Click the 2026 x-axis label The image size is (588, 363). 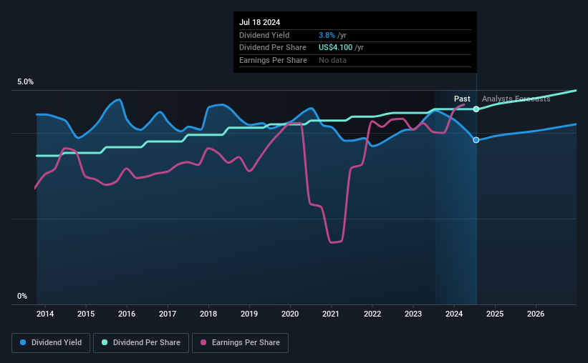[x=536, y=314]
